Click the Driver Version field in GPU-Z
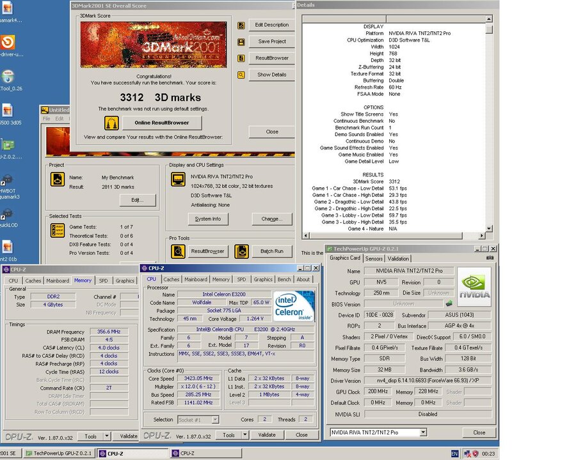The width and height of the screenshot is (576, 460). (428, 380)
